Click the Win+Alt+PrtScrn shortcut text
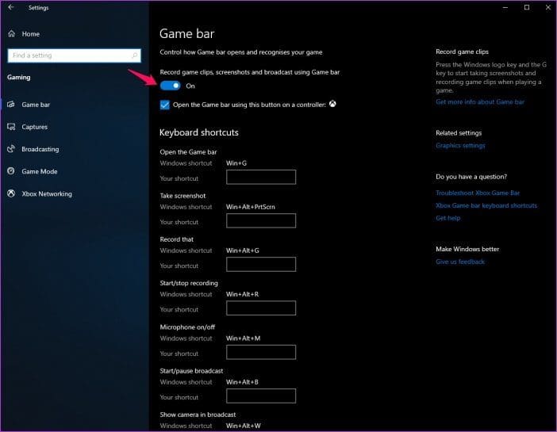 pyautogui.click(x=251, y=207)
